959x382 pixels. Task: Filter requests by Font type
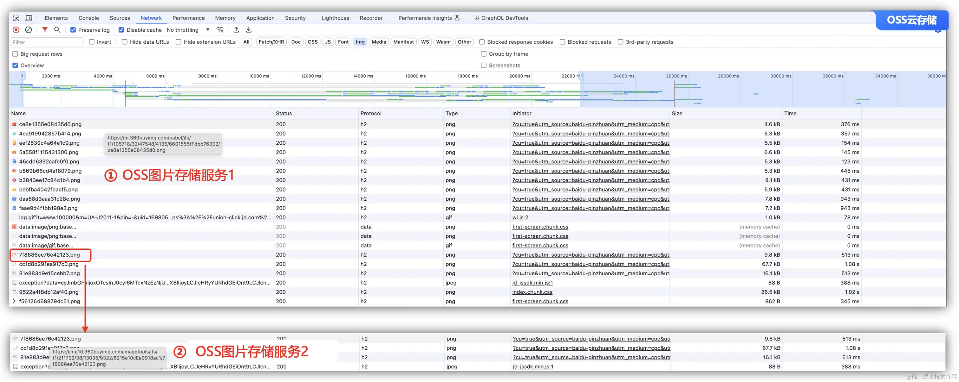coord(343,42)
